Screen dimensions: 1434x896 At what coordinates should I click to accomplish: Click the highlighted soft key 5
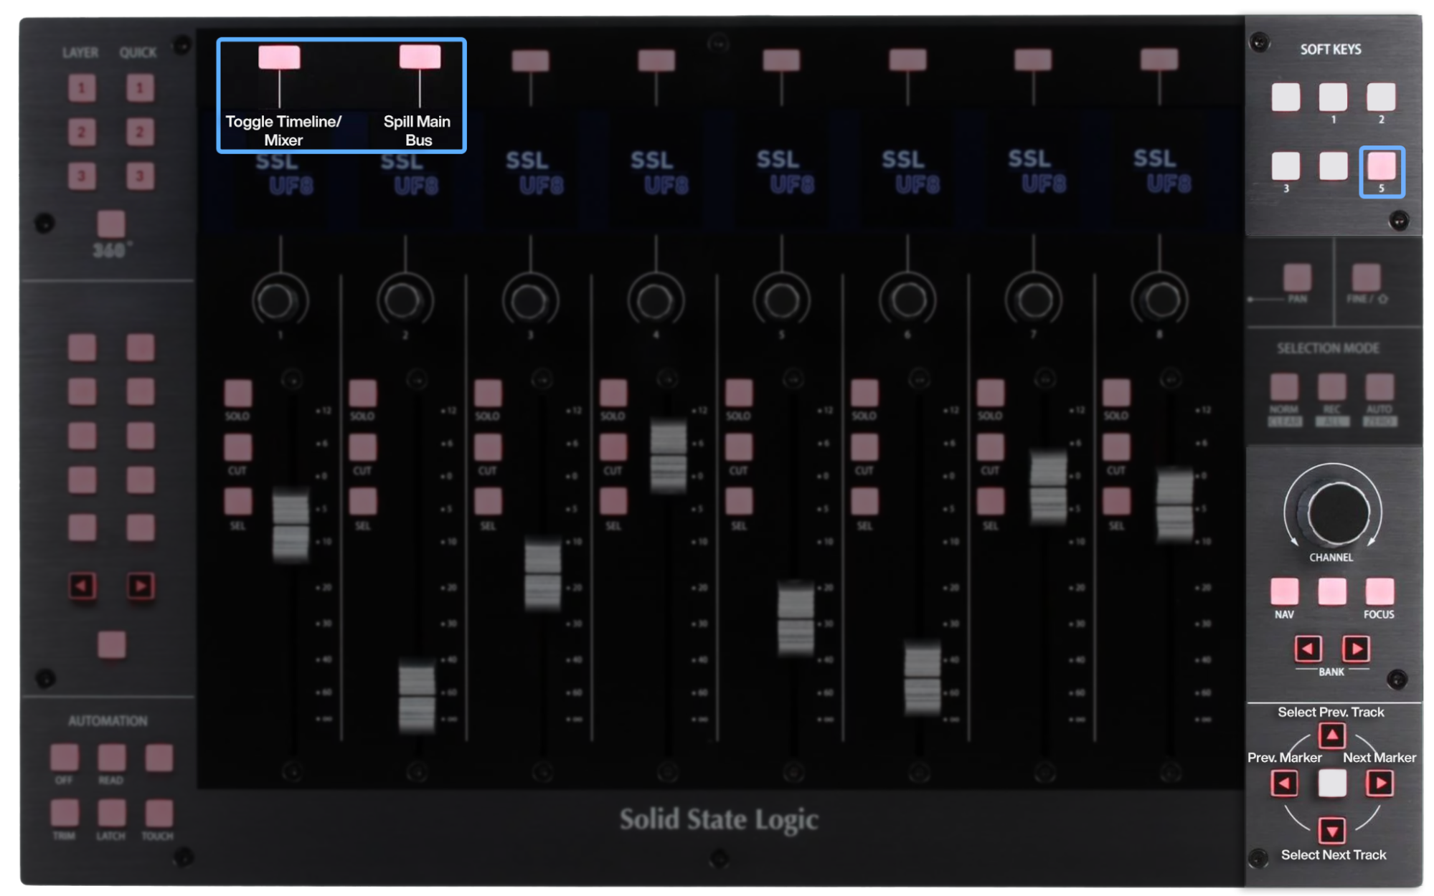[x=1381, y=166]
